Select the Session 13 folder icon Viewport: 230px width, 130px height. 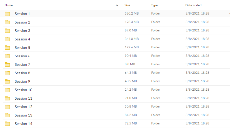click(x=7, y=115)
